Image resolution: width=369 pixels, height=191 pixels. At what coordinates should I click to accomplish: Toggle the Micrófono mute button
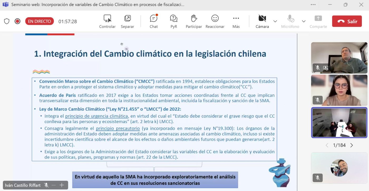[290, 21]
